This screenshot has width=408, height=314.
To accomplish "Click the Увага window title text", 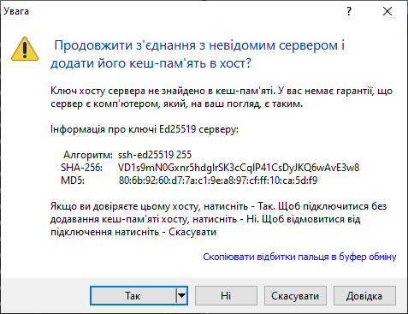I will point(16,11).
